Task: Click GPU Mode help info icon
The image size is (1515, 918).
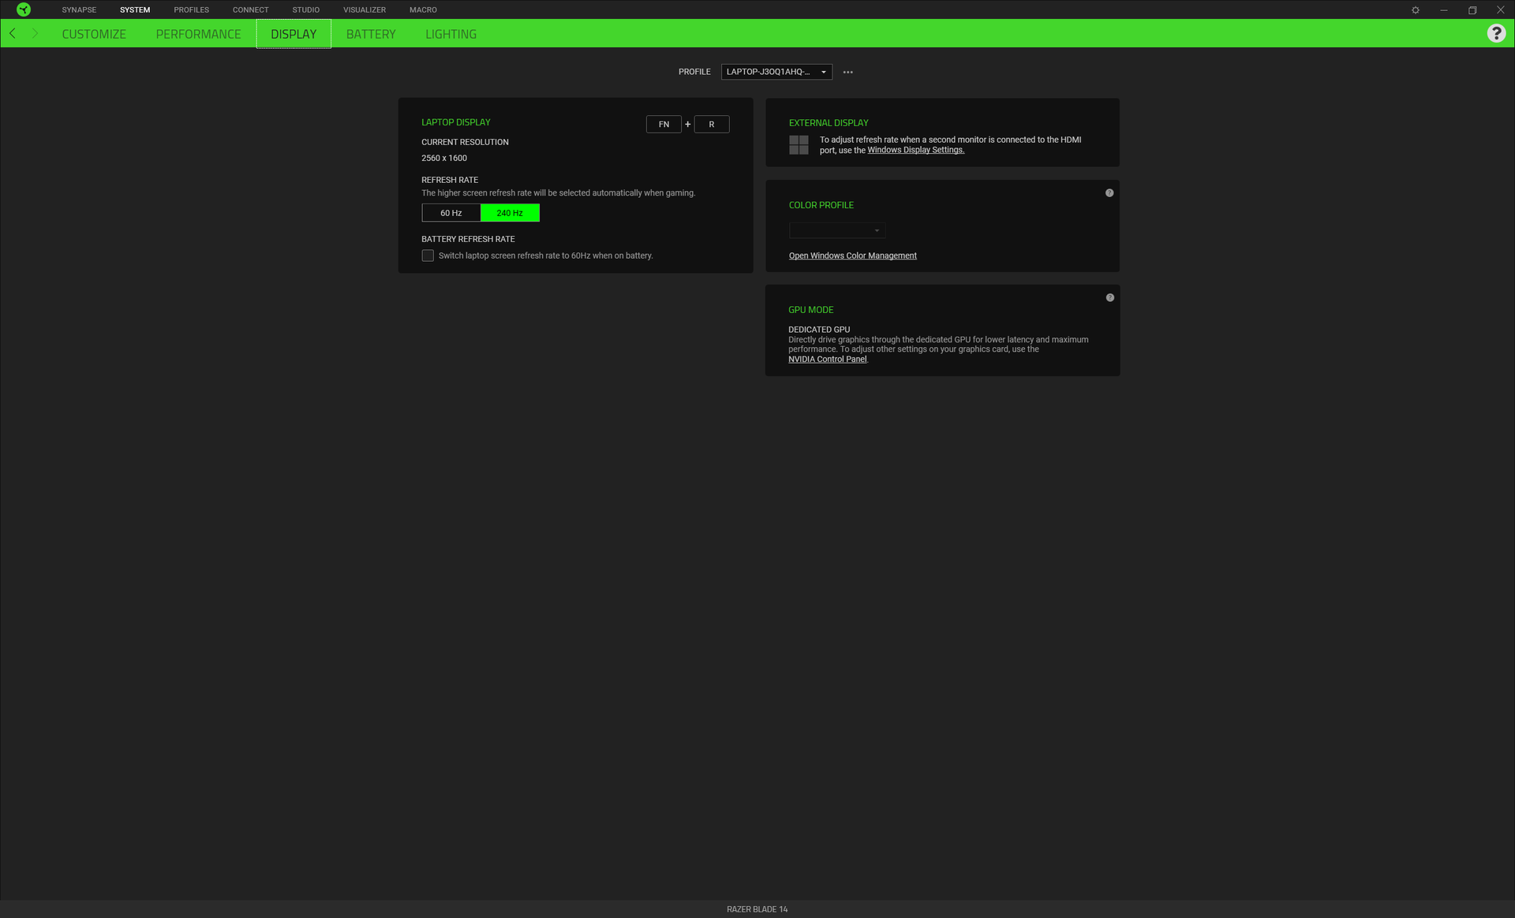Action: [x=1110, y=298]
